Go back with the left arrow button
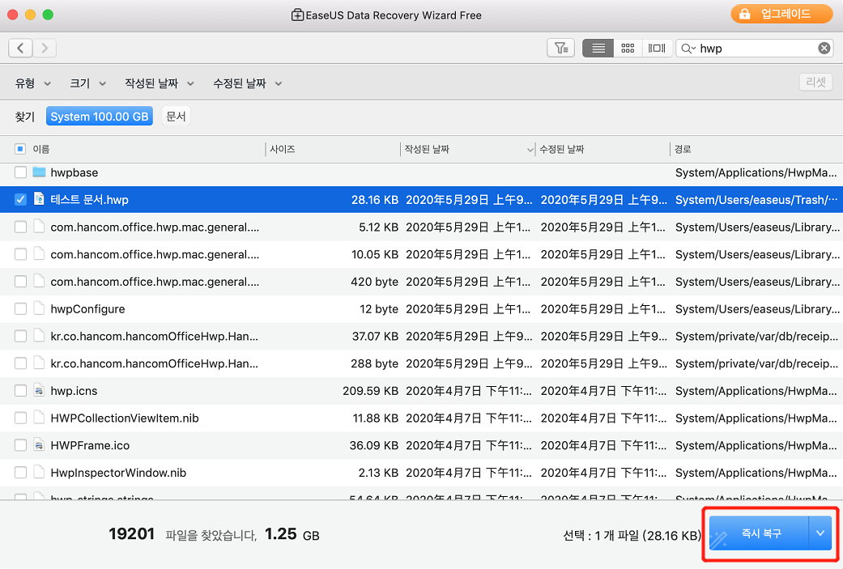Image resolution: width=843 pixels, height=569 pixels. [x=20, y=49]
